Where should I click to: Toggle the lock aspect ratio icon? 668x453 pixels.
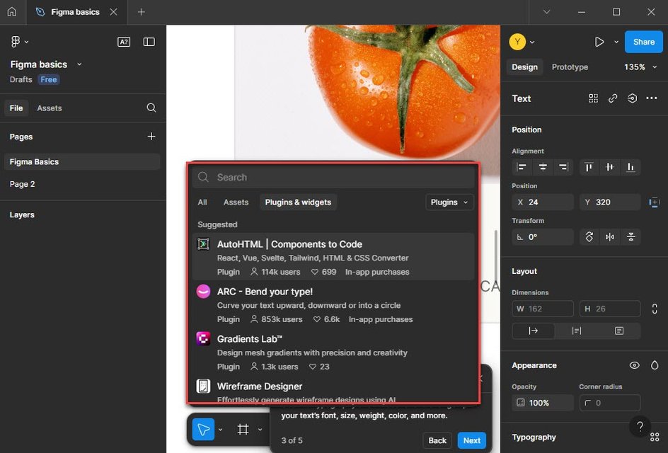point(655,309)
